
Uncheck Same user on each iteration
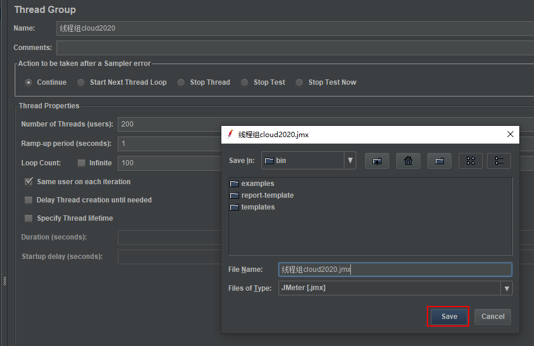pyautogui.click(x=29, y=182)
